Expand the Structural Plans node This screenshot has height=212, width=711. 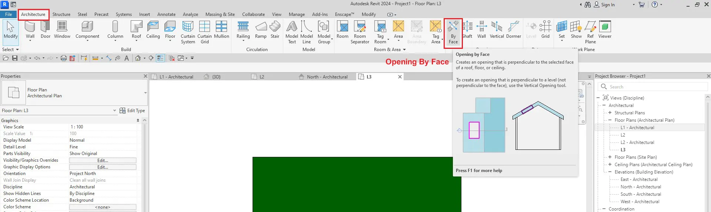pyautogui.click(x=610, y=113)
